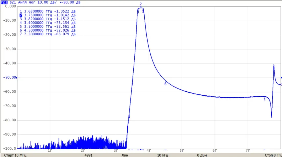Click the left reference level arrow at -50.00
Screen dimensions: 282x157
17,78
